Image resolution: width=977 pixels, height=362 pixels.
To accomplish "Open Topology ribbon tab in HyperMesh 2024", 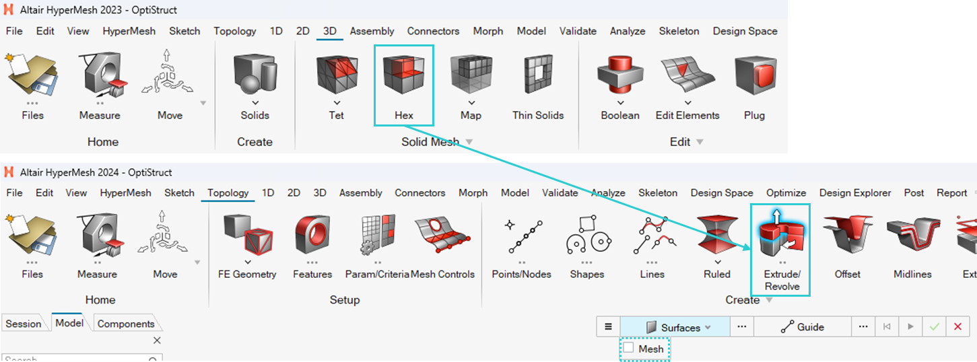I will (228, 192).
